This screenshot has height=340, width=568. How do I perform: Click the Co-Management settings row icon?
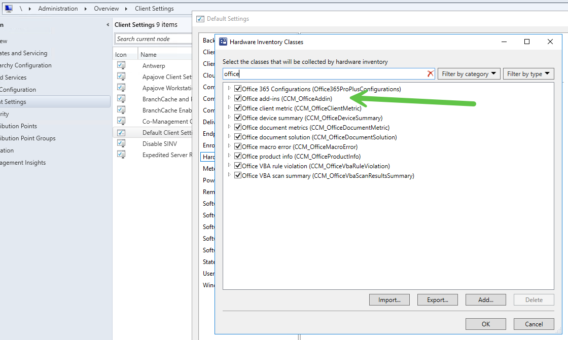point(121,121)
